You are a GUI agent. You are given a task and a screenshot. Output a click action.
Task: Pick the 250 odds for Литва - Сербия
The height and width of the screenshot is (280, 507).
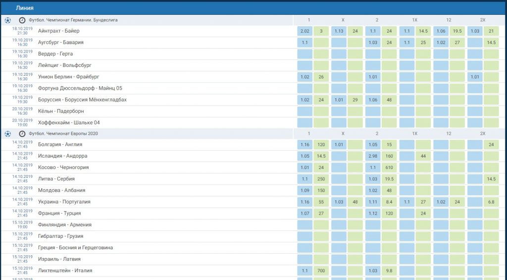click(321, 179)
